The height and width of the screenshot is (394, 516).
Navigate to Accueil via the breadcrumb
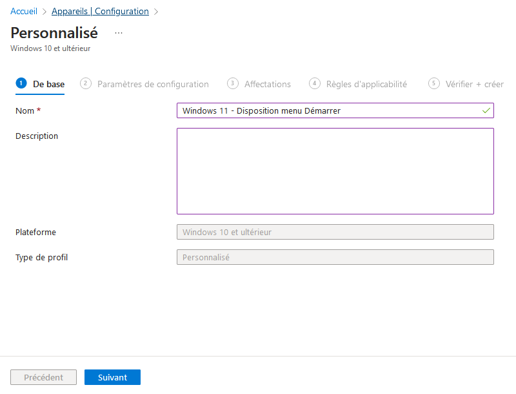23,11
